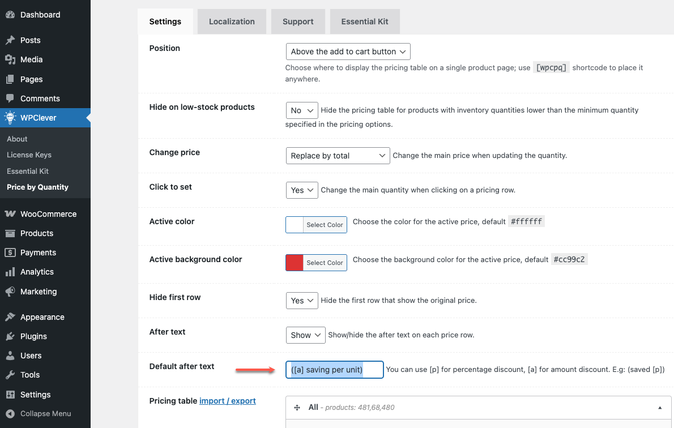The height and width of the screenshot is (428, 674).
Task: Click the Marketing megaphone icon
Action: click(10, 292)
